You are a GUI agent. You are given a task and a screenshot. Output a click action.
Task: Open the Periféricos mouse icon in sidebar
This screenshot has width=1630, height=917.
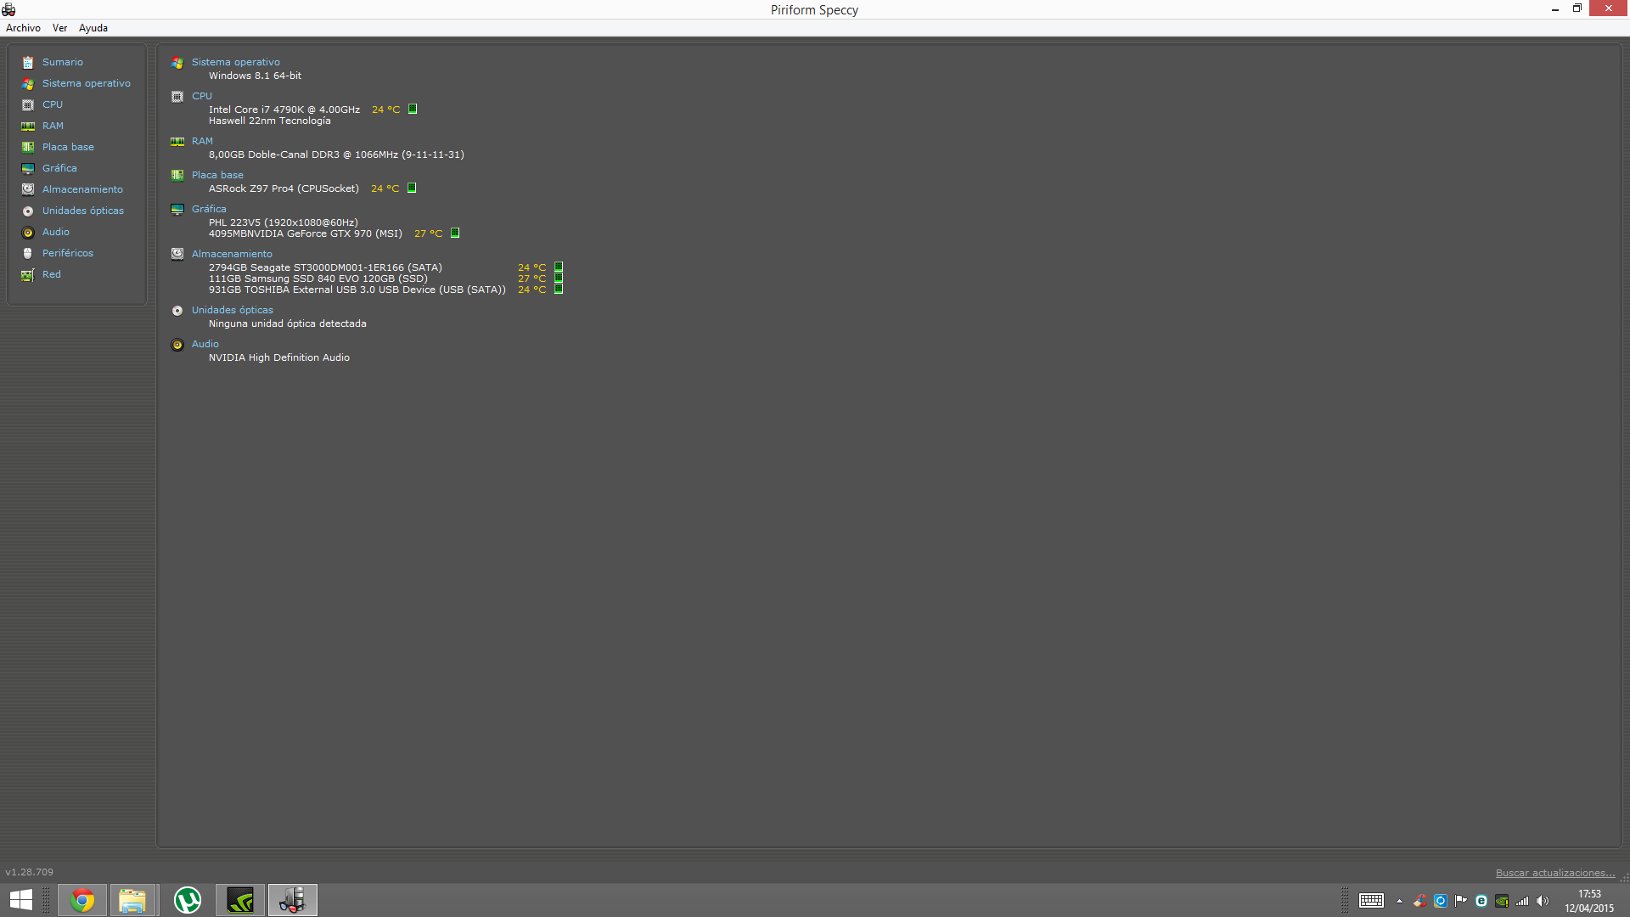(x=28, y=253)
